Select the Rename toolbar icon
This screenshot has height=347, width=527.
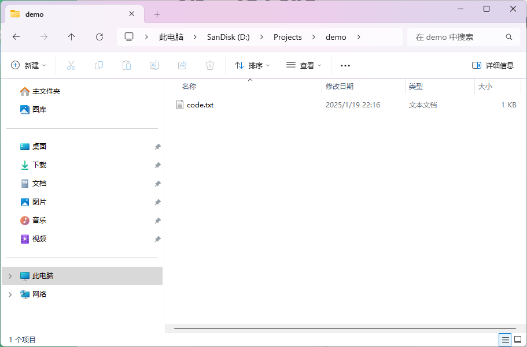154,65
